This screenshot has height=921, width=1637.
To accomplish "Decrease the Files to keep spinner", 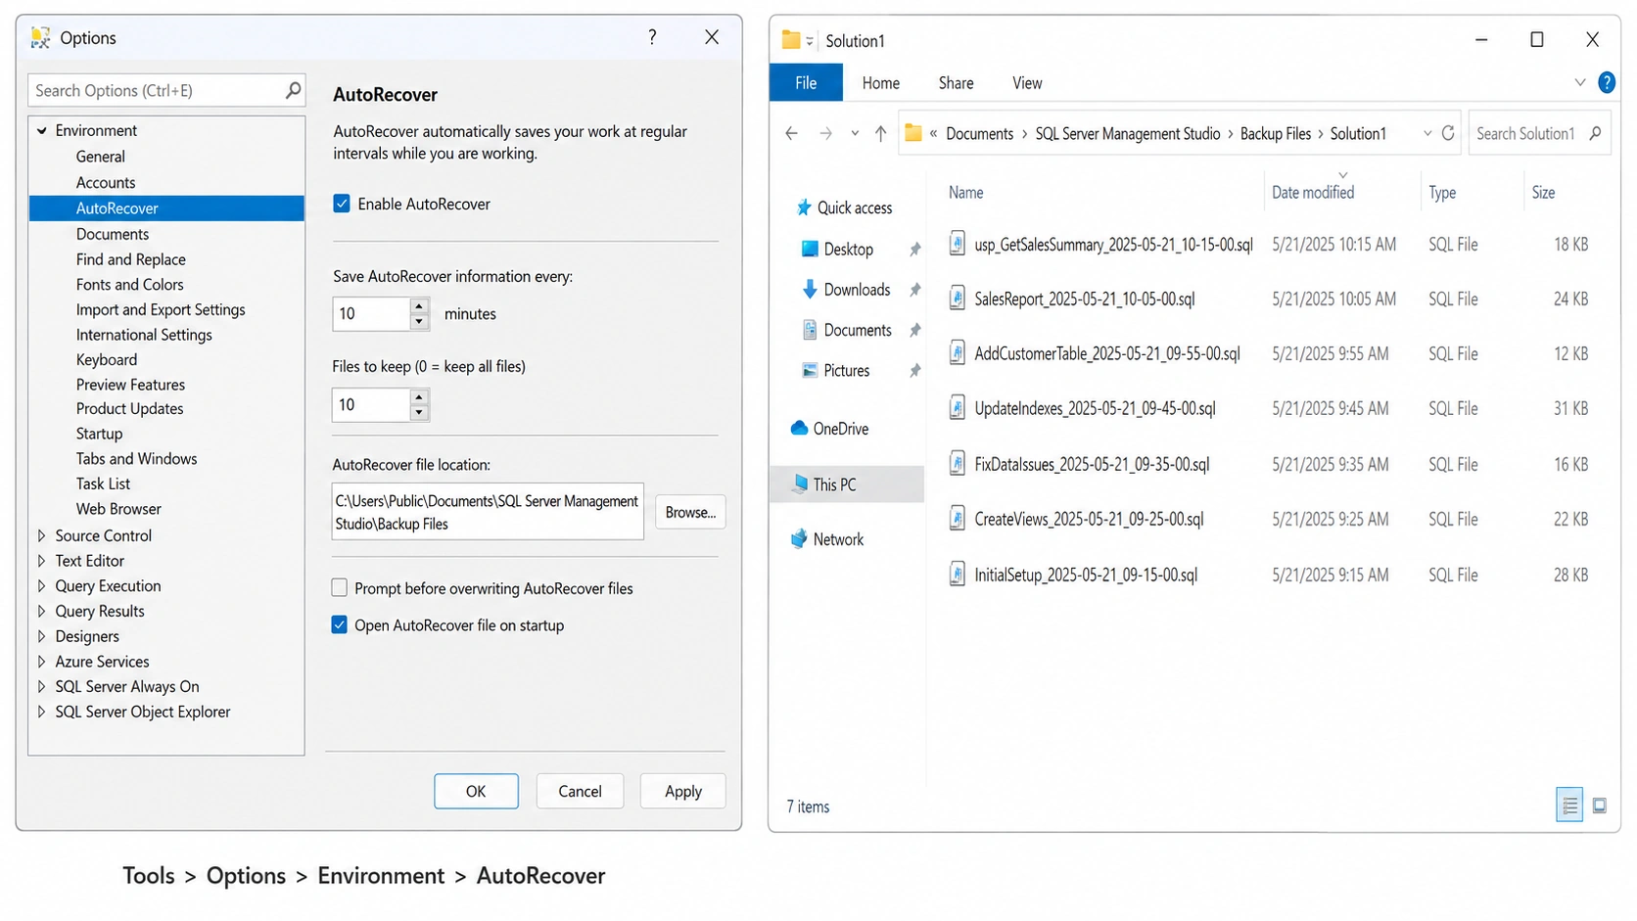I will 419,413.
